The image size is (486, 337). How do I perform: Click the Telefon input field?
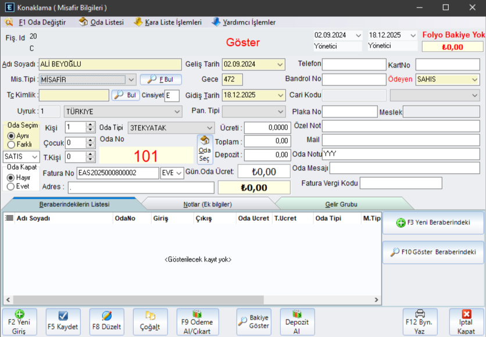tap(353, 64)
